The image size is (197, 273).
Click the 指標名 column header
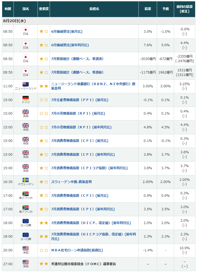[x=94, y=9]
